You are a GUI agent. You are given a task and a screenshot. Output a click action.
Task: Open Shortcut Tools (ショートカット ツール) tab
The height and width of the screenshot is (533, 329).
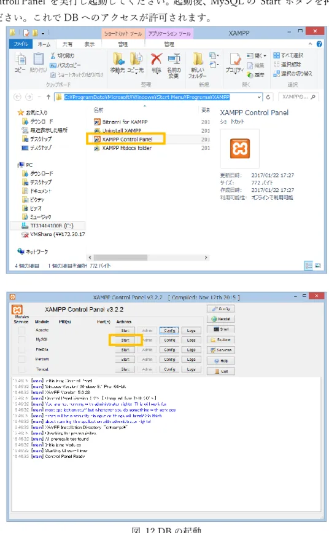(x=123, y=34)
